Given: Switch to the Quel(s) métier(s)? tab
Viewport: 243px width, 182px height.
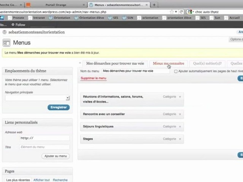Looking at the screenshot, I should click(x=207, y=63).
